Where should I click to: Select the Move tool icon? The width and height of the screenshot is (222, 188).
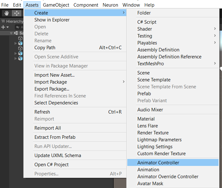16,13
